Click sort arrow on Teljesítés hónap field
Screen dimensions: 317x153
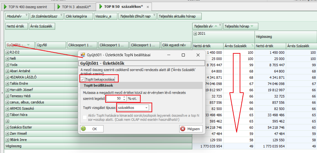point(252,26)
